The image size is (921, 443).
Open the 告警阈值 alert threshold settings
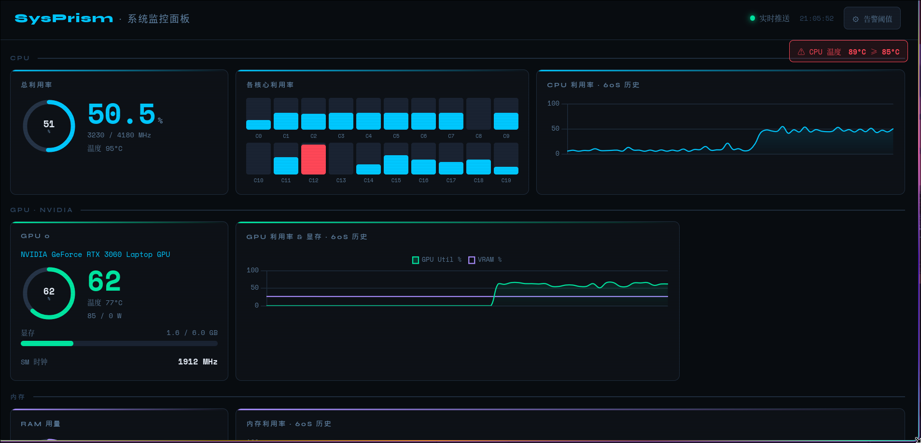point(872,19)
